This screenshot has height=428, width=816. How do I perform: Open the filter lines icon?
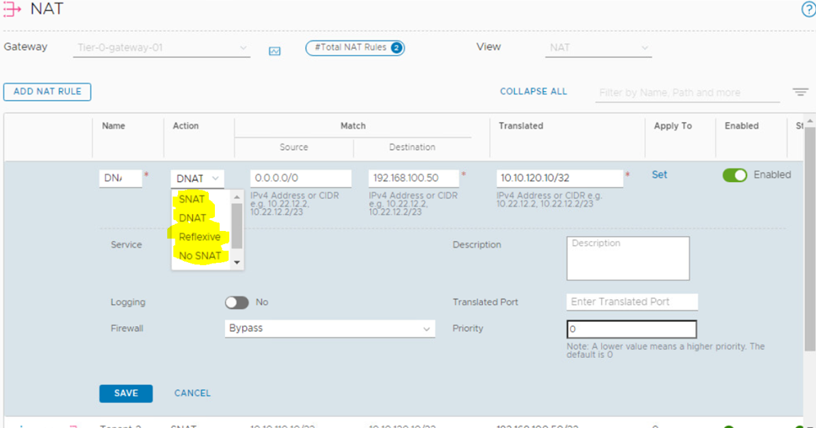click(800, 92)
